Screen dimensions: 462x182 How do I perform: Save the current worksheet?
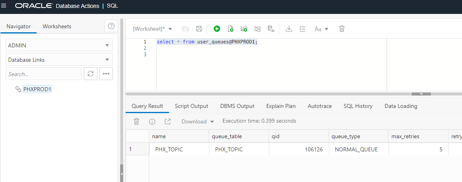pos(199,29)
